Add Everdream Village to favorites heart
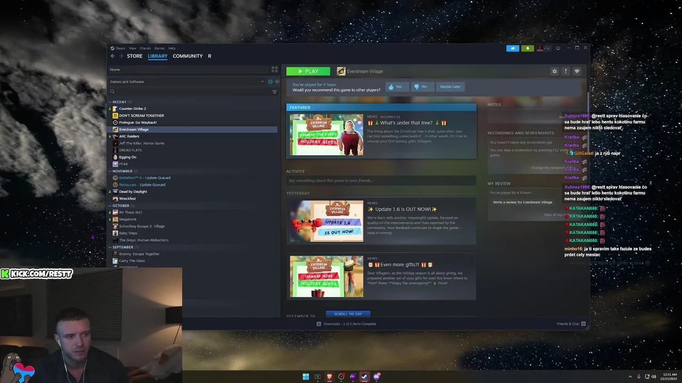Screen dimensions: 682x383 coord(577,71)
